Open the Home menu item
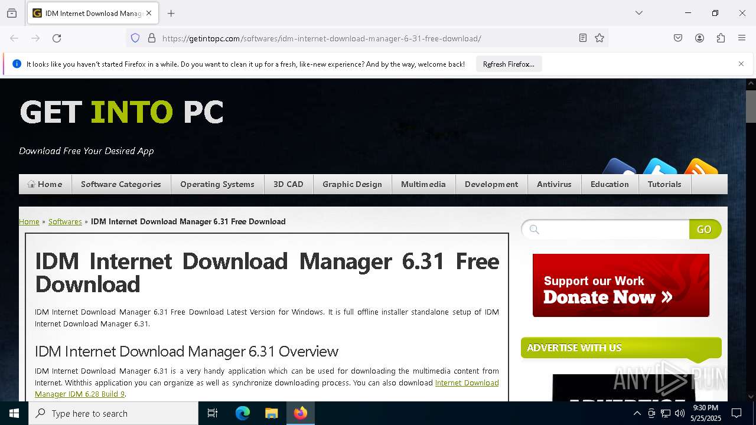Image resolution: width=756 pixels, height=425 pixels. click(45, 184)
